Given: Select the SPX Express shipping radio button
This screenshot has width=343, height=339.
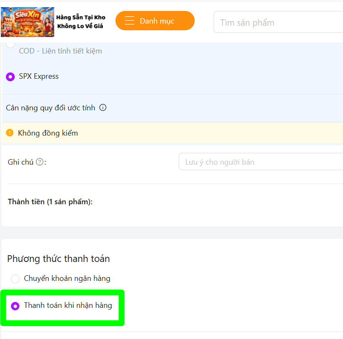Looking at the screenshot, I should click(x=10, y=77).
